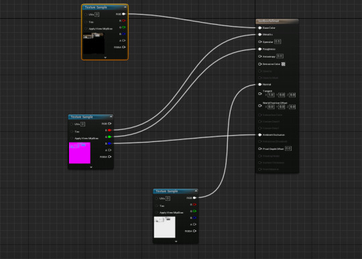Viewport: 362px width, 259px height.
Task: Click Tex input pin of white-preview Texture Sample
Action: pos(157,205)
